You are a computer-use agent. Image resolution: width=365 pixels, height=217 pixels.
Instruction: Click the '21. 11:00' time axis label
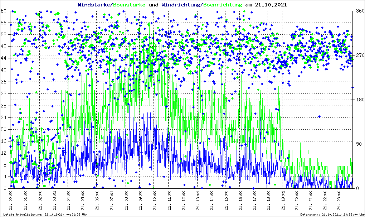click(x=169, y=200)
